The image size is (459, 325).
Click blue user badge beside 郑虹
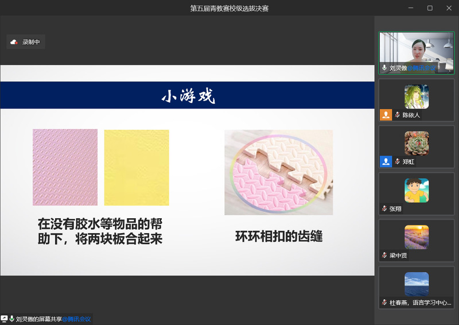tap(386, 162)
